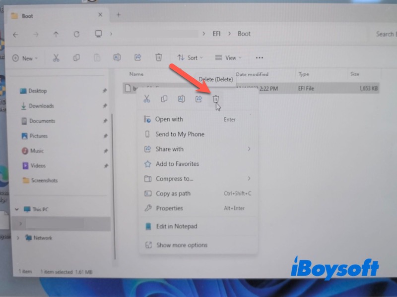
Task: Open the Sort dropdown menu
Action: 190,58
